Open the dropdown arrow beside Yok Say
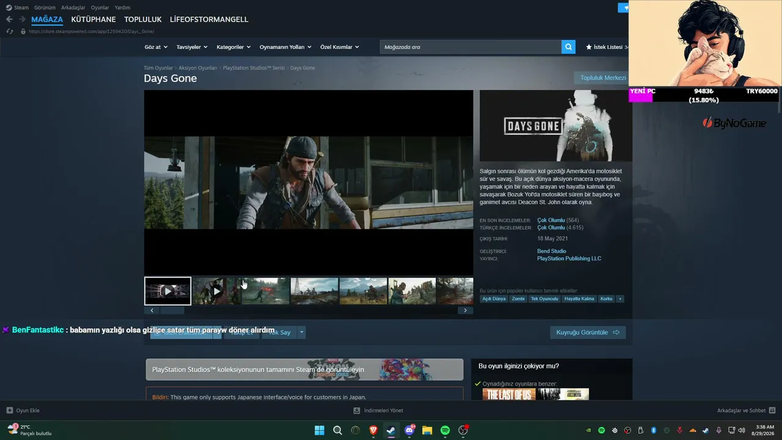 coord(301,332)
